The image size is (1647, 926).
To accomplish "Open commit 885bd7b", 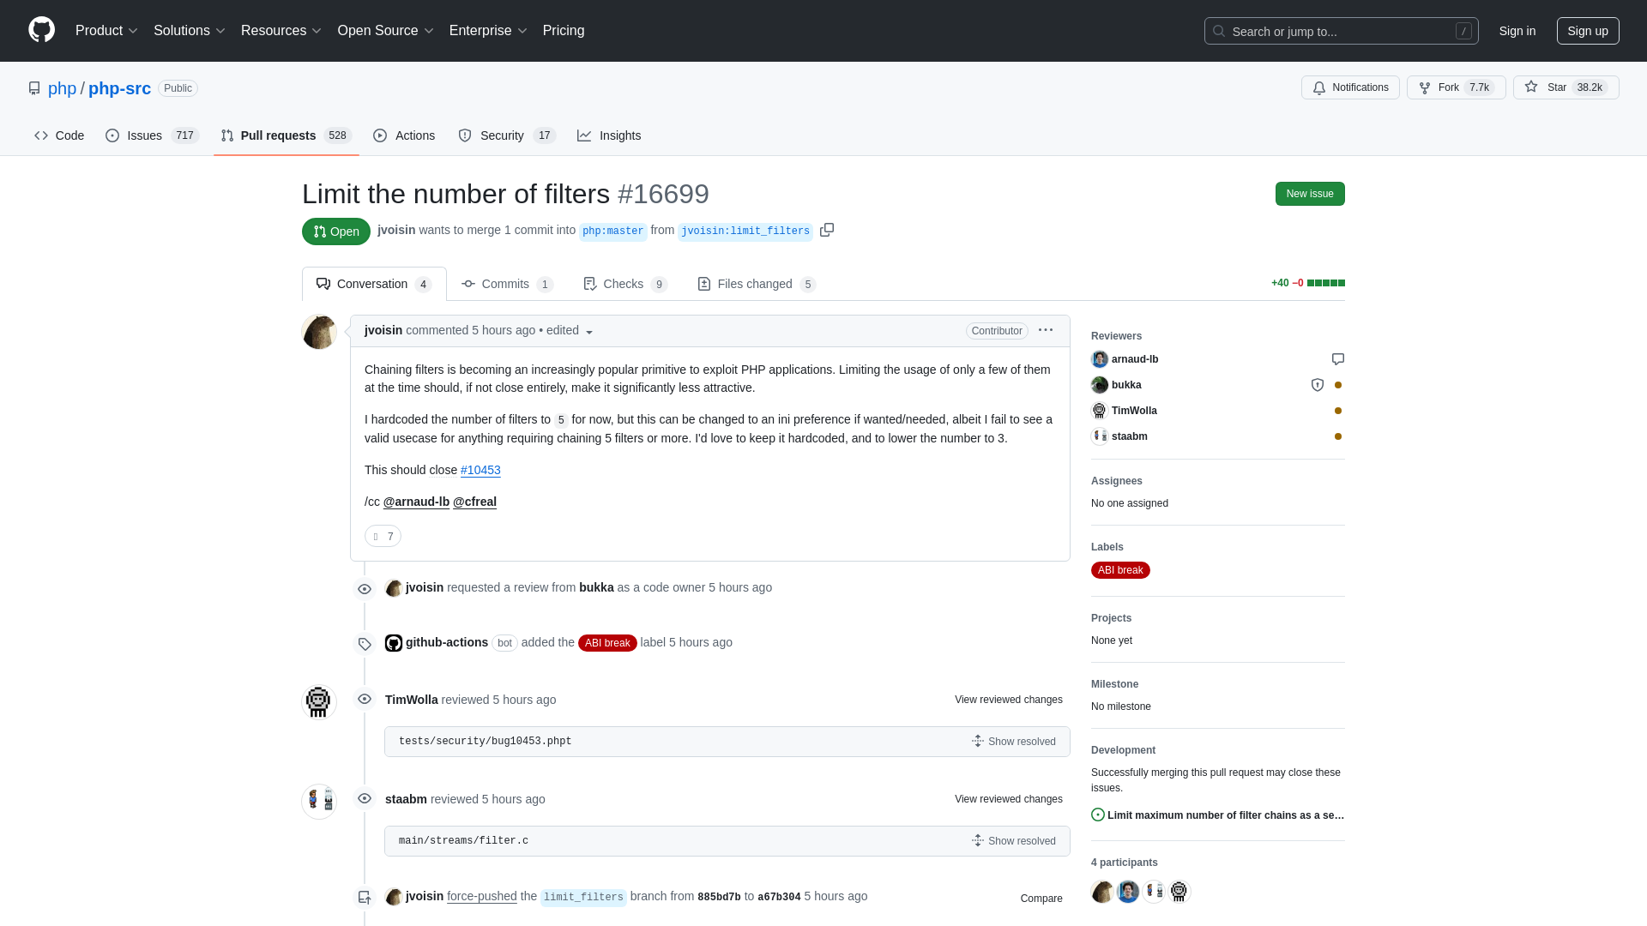I will click(719, 897).
